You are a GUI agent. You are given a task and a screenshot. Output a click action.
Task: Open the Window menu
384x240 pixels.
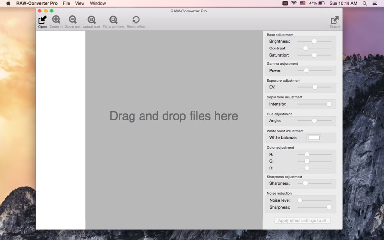pos(98,3)
